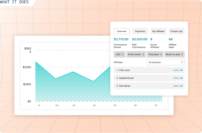Click the $3,620.00 Paid Commissions figure
This screenshot has height=133, width=202.
(140, 39)
